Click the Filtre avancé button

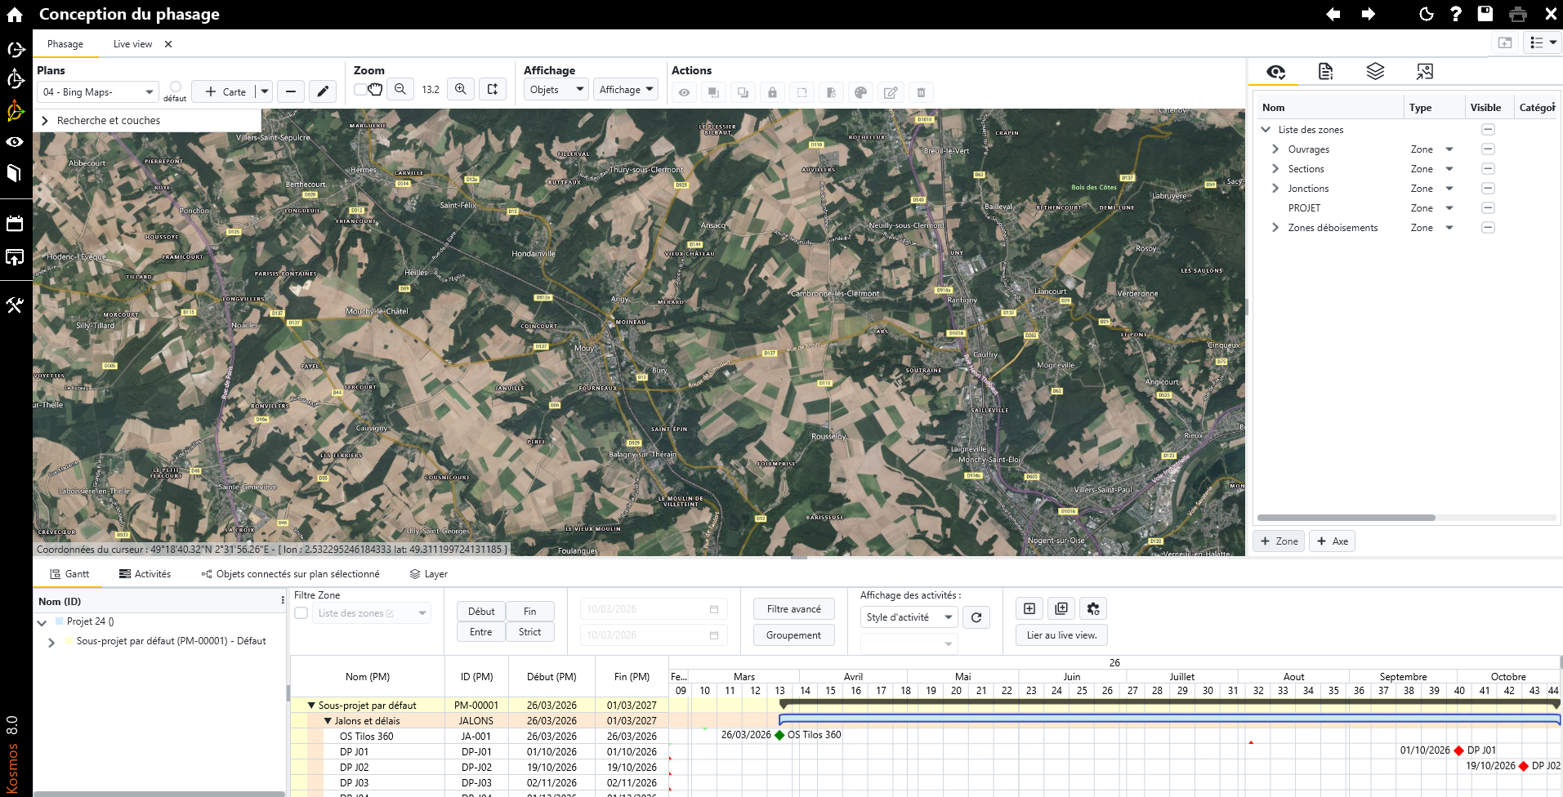[x=793, y=609]
